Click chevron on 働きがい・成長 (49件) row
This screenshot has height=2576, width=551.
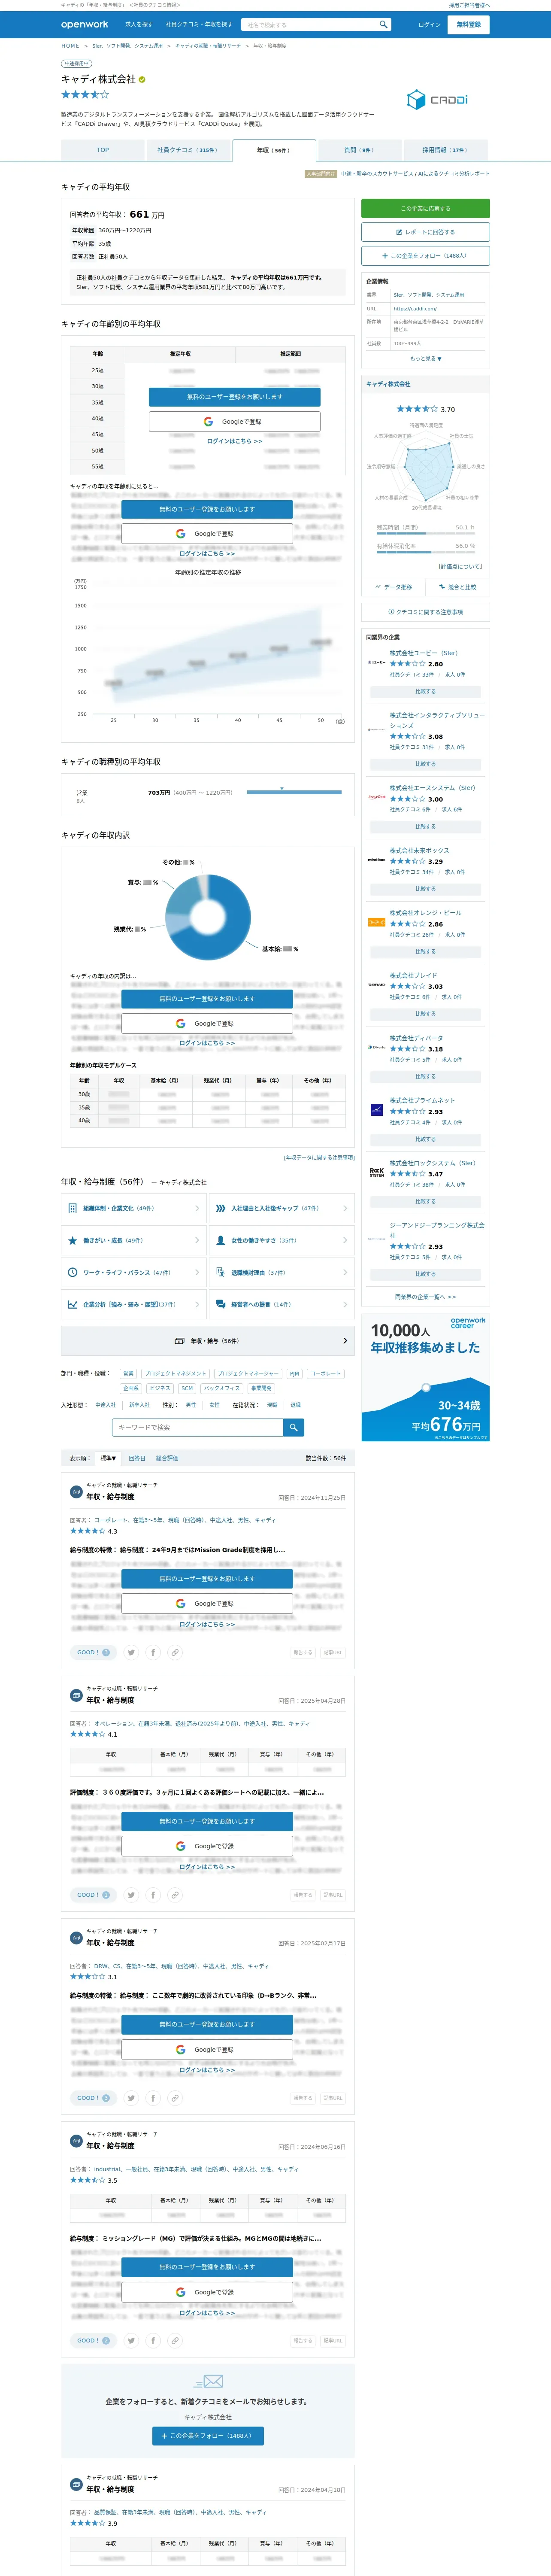coord(196,1240)
